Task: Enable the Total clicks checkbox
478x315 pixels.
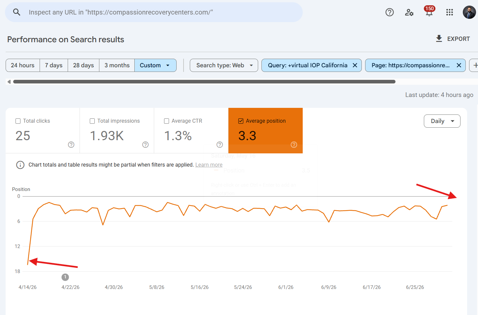Action: coord(18,121)
